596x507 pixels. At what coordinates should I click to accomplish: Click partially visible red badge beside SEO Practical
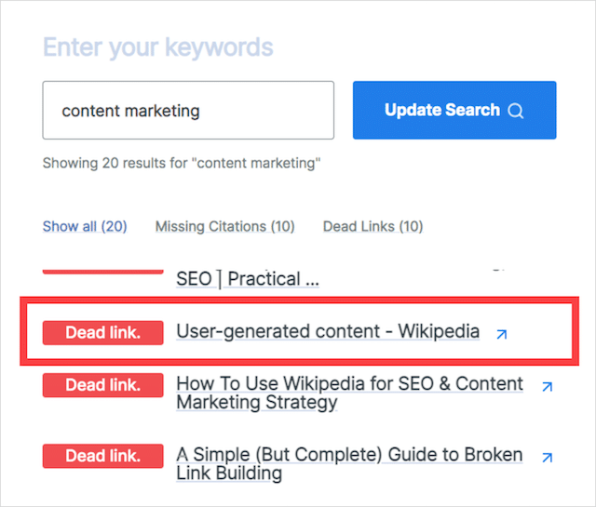coord(103,272)
